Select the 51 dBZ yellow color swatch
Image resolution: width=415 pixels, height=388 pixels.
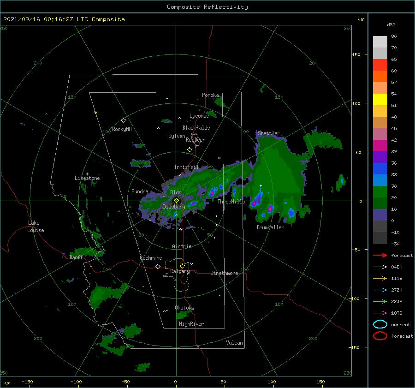tap(380, 99)
